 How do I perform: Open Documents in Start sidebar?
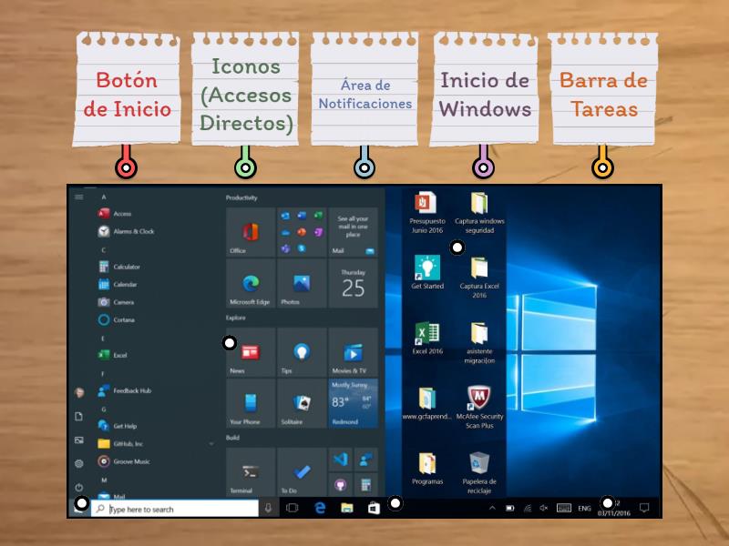[x=79, y=416]
